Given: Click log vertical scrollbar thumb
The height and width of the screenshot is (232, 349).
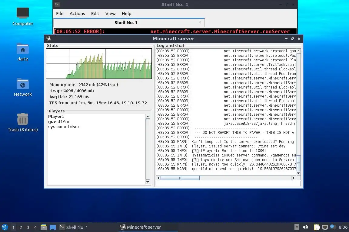Looking at the screenshot, I should pyautogui.click(x=298, y=163).
